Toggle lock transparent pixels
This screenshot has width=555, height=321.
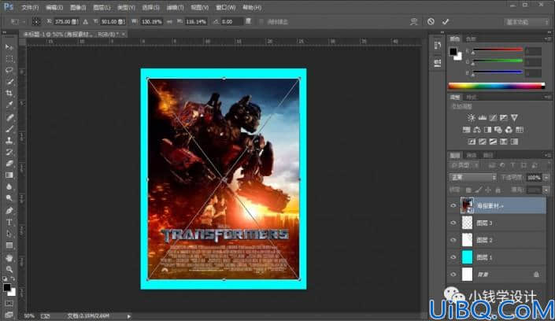point(468,190)
